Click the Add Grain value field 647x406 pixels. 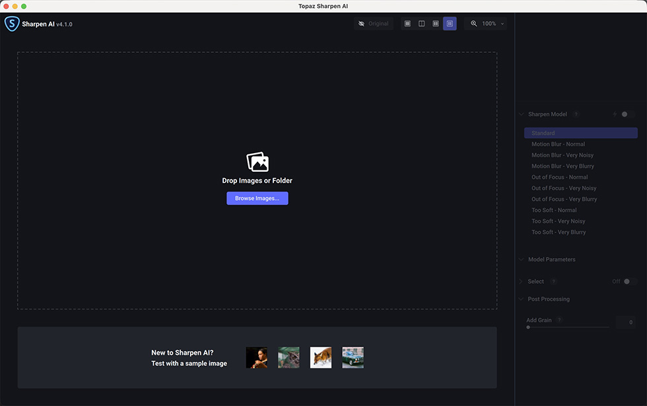pyautogui.click(x=626, y=322)
